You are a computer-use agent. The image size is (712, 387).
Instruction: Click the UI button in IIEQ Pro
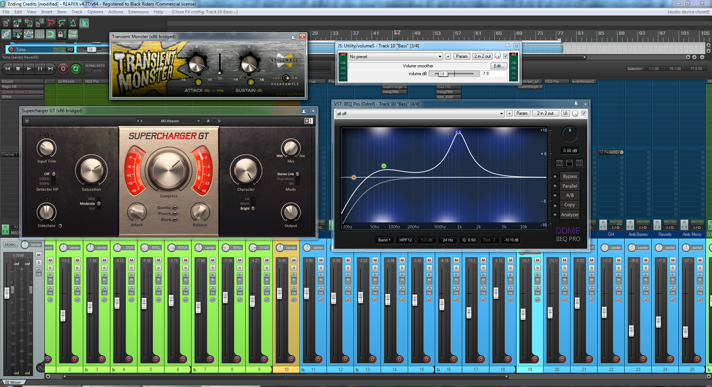(565, 113)
